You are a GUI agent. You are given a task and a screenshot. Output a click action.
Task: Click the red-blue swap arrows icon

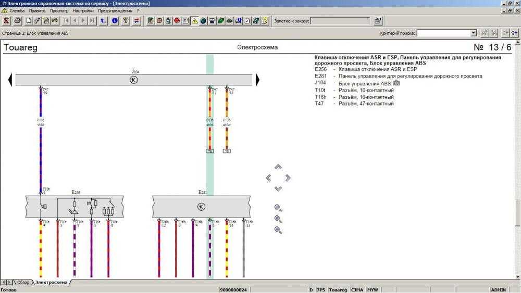[137, 21]
